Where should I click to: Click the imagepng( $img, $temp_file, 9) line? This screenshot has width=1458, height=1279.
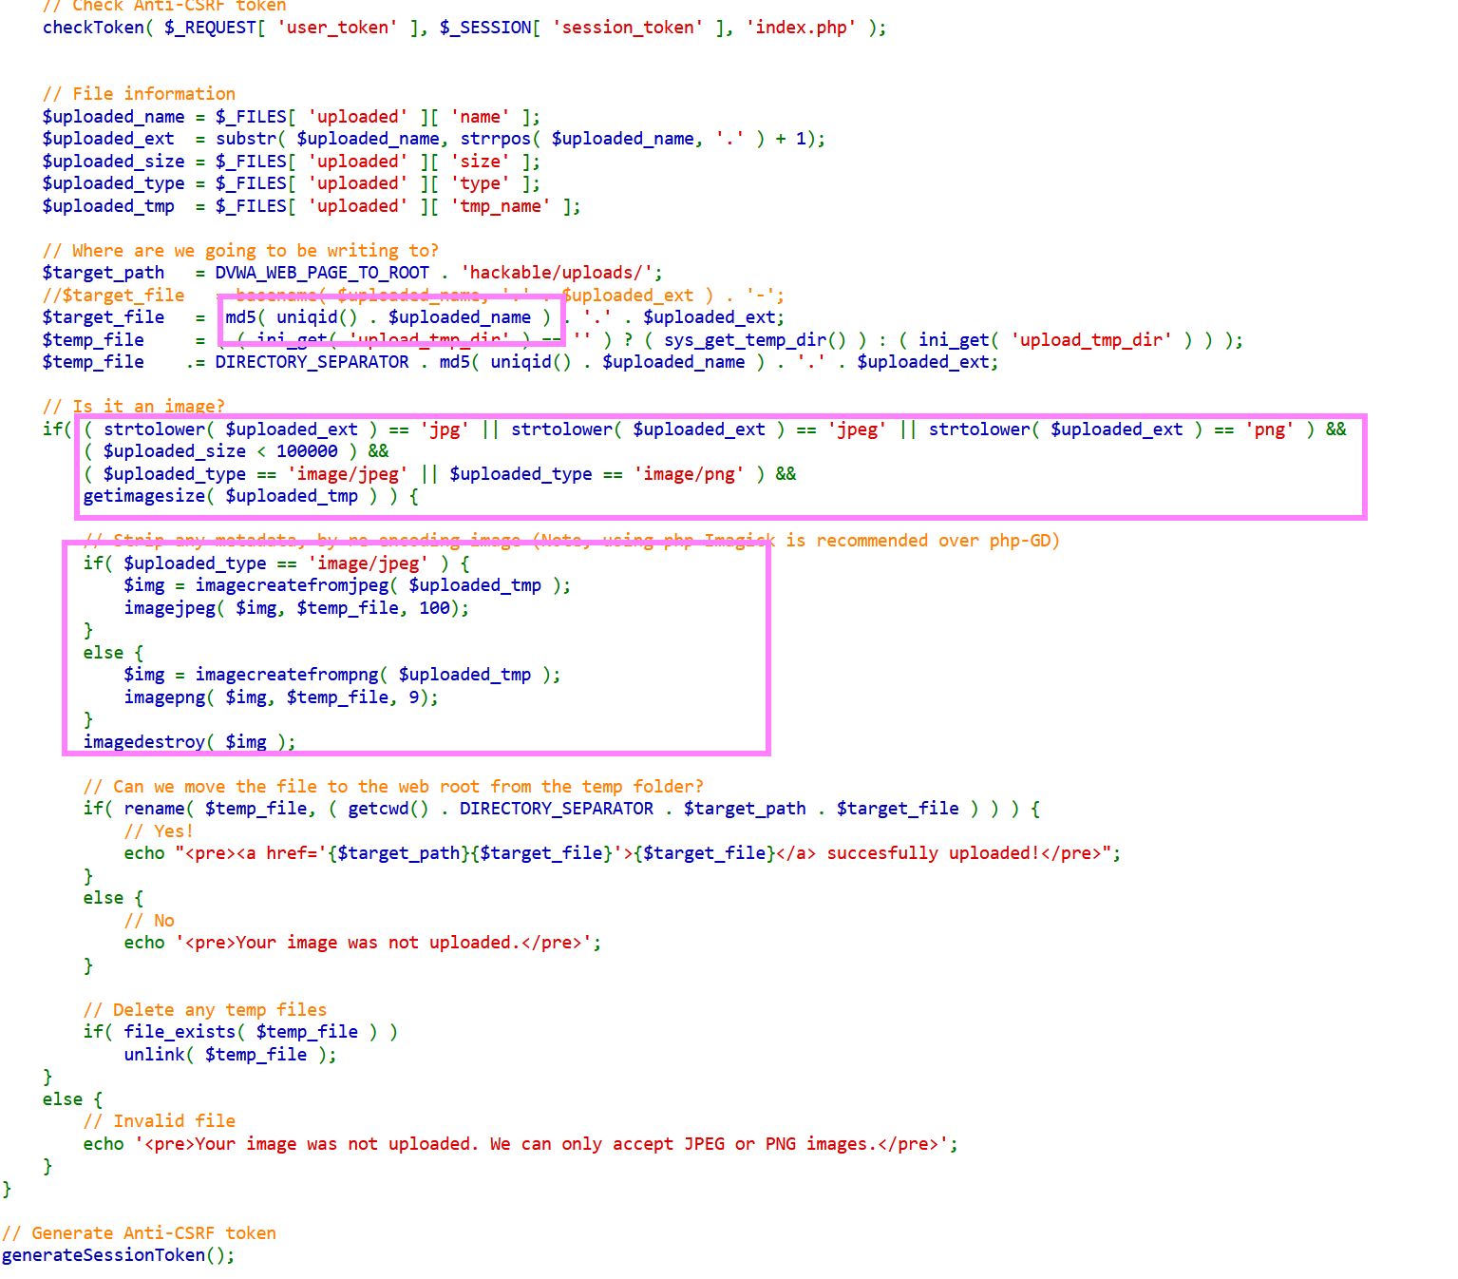[281, 697]
